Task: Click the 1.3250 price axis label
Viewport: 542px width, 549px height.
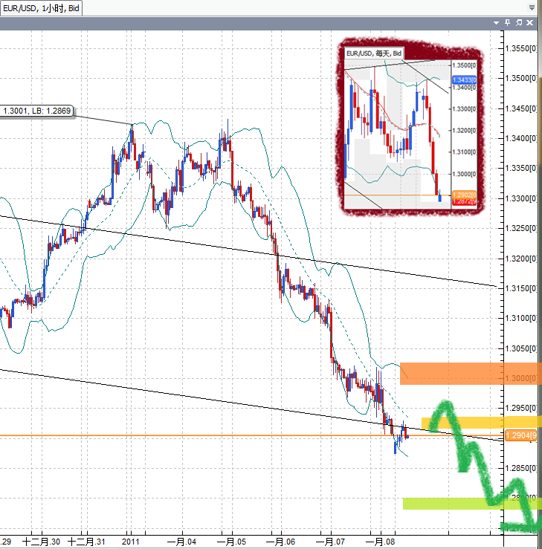Action: [520, 228]
